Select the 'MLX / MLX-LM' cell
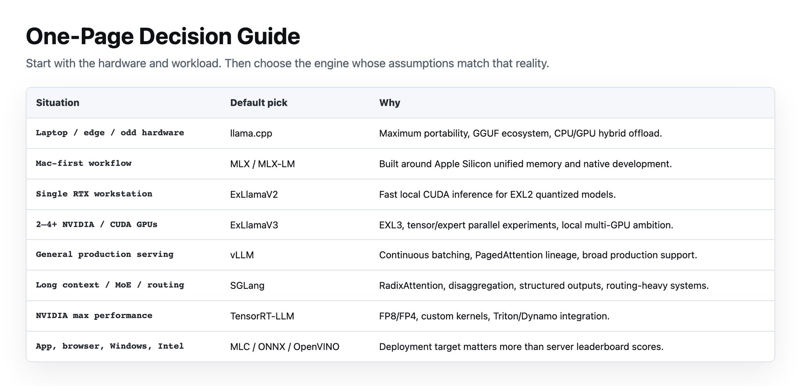 point(262,164)
